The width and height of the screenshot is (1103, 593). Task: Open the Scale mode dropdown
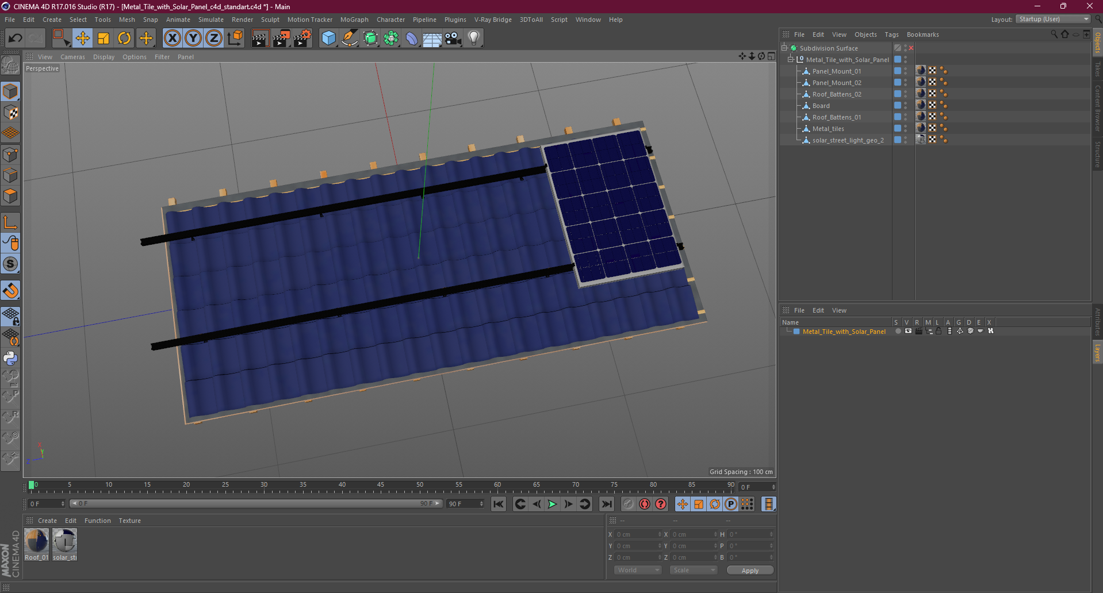pyautogui.click(x=694, y=570)
